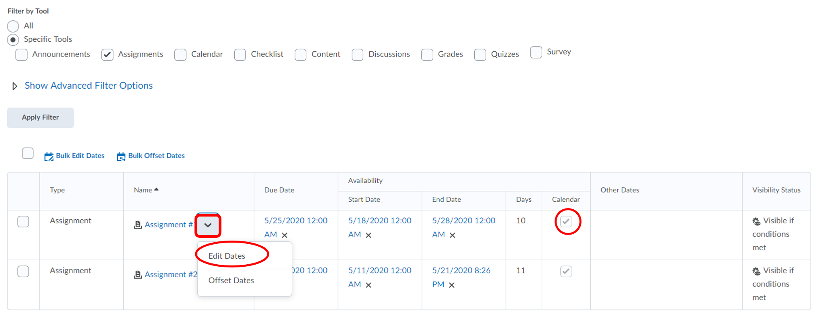This screenshot has width=817, height=324.
Task: Tick the Checklist checkbox
Action: point(240,55)
